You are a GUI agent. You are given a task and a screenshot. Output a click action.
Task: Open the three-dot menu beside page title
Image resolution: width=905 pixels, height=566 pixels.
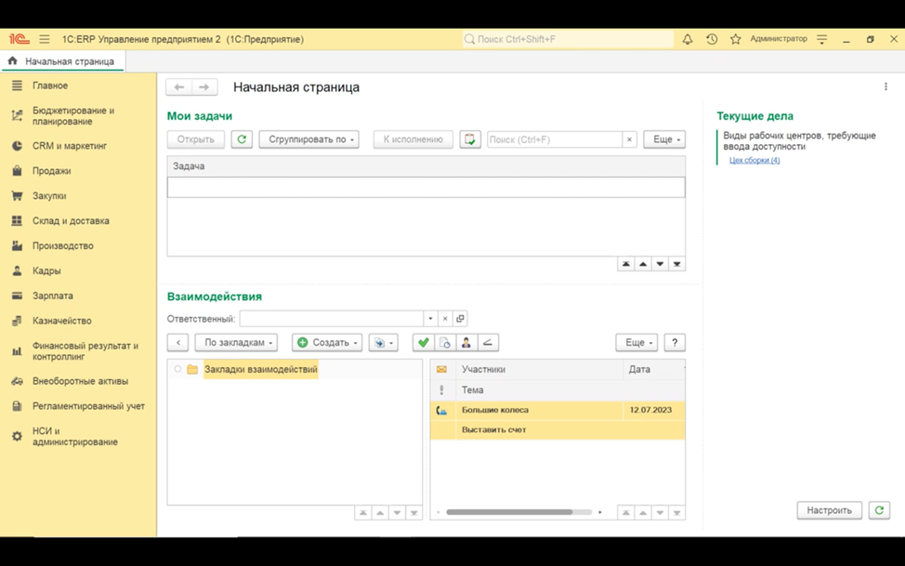886,86
